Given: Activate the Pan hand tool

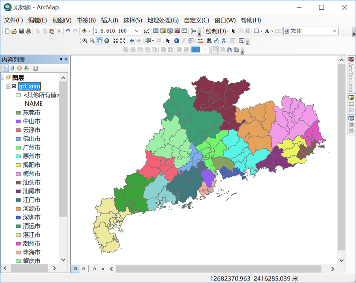Looking at the screenshot, I should (x=99, y=41).
